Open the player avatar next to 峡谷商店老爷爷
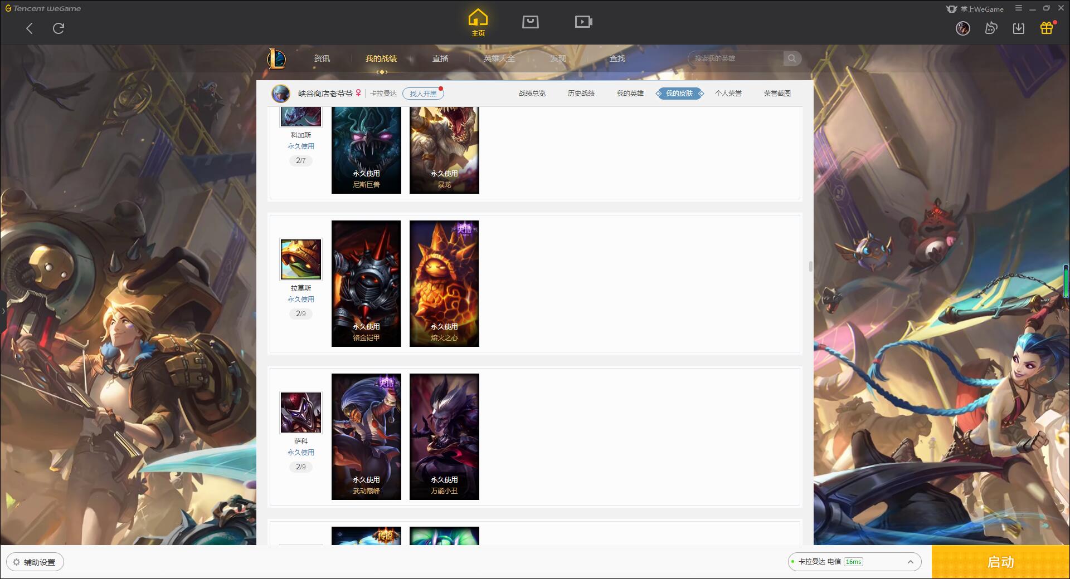 [281, 94]
